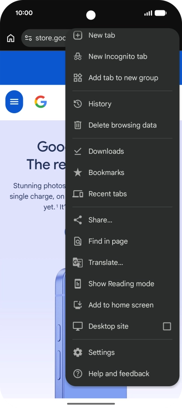Image resolution: width=182 pixels, height=409 pixels.
Task: Open the blue hamburger menu button
Action: coord(14,102)
